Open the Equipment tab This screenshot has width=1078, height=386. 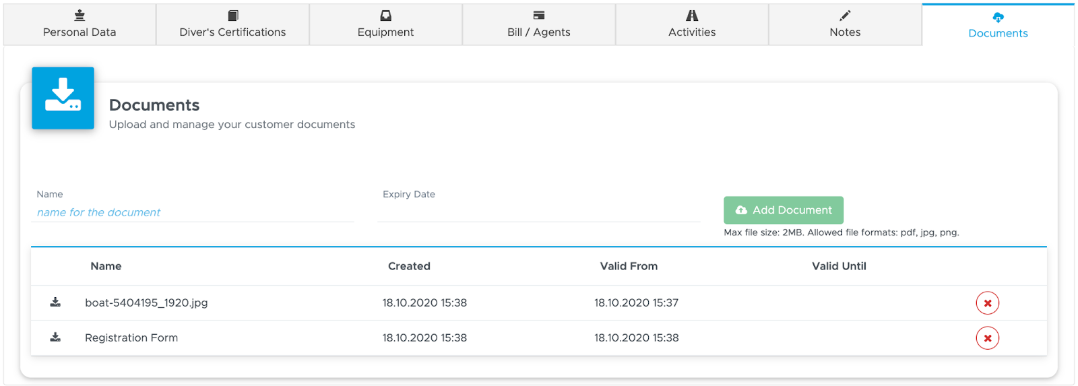(385, 24)
